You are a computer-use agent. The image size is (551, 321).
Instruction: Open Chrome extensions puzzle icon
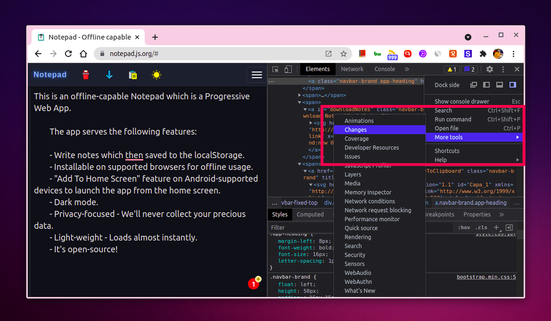click(483, 54)
